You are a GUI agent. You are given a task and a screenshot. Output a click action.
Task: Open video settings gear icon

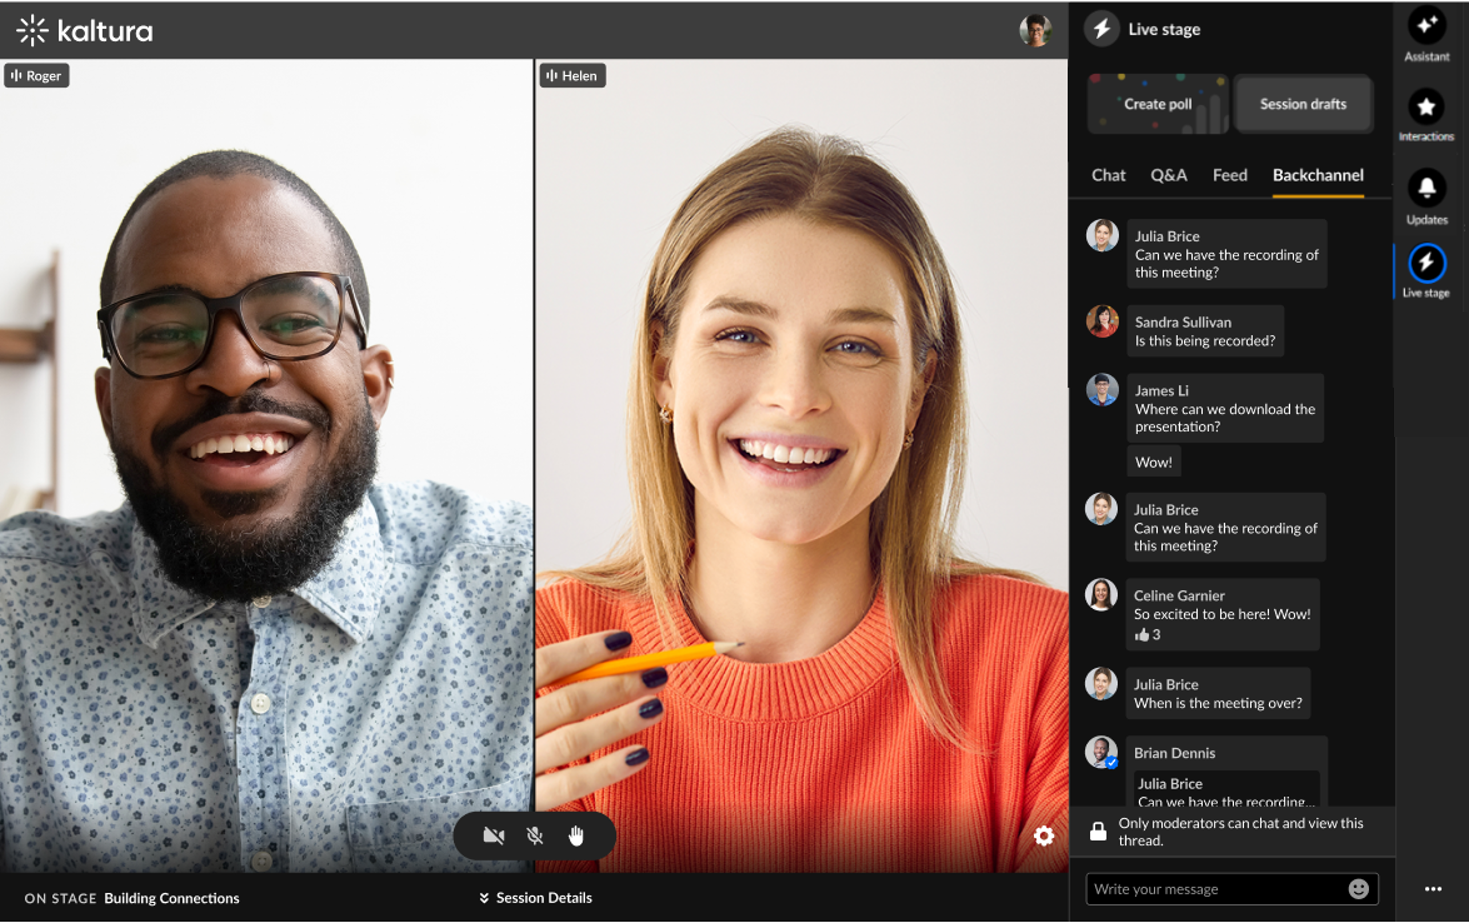[1044, 836]
